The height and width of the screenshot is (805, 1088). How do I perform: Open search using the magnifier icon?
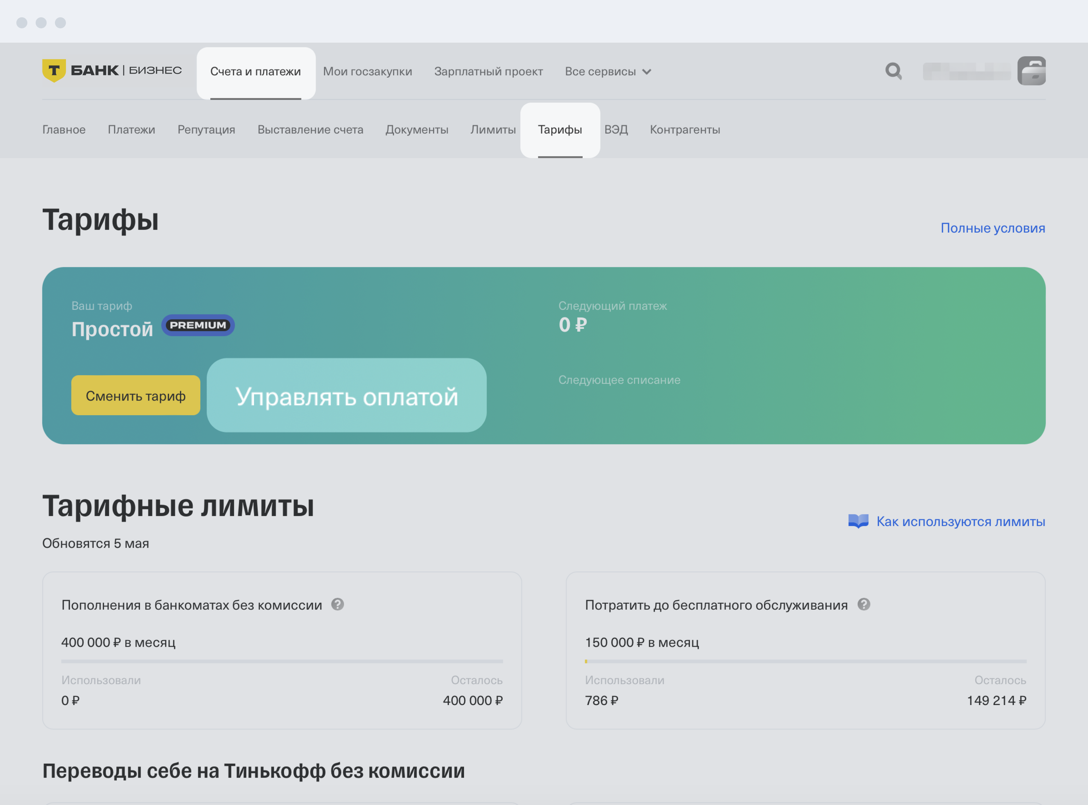pos(894,71)
